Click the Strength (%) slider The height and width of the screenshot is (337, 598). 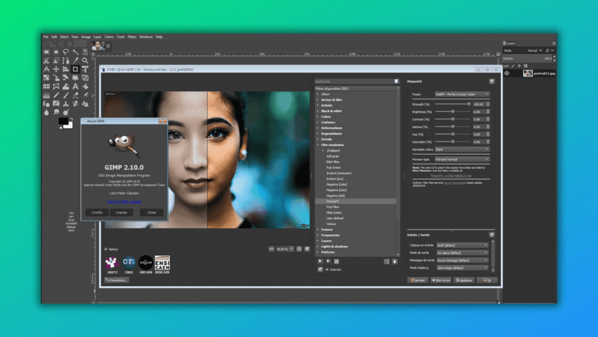point(453,104)
